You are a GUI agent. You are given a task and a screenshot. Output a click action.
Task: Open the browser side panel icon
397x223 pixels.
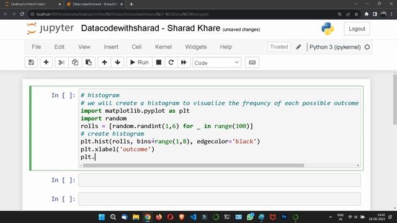375,14
